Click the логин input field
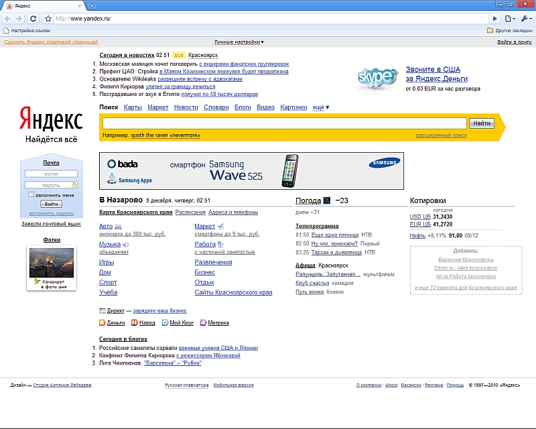Screen dimensions: 536x429 pyautogui.click(x=52, y=174)
